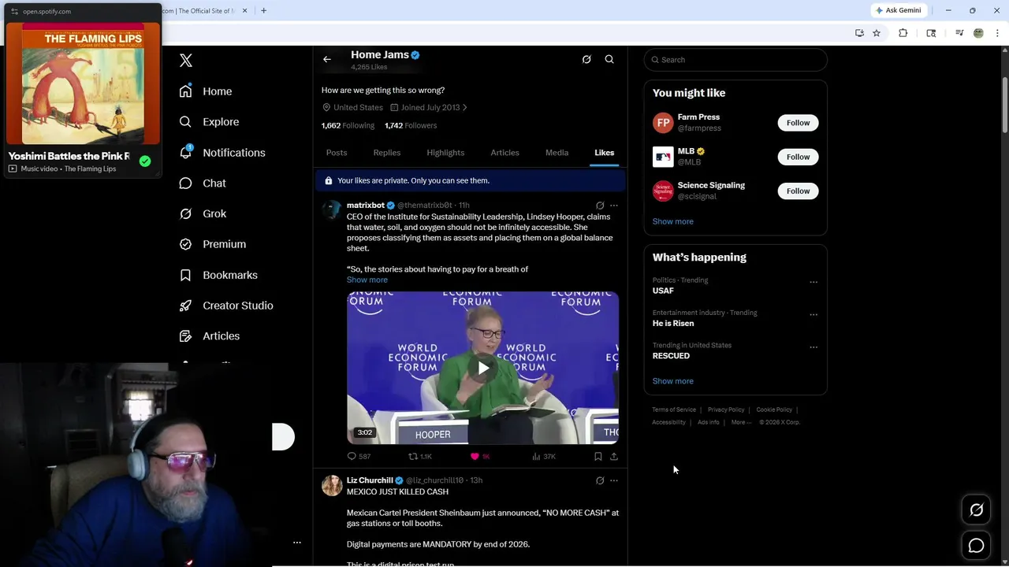This screenshot has width=1009, height=567.
Task: Open Bookmarks in the sidebar
Action: coord(218,275)
